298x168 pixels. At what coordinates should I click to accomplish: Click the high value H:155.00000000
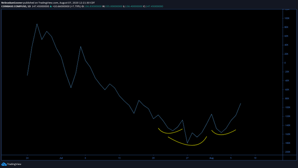pyautogui.click(x=113, y=6)
